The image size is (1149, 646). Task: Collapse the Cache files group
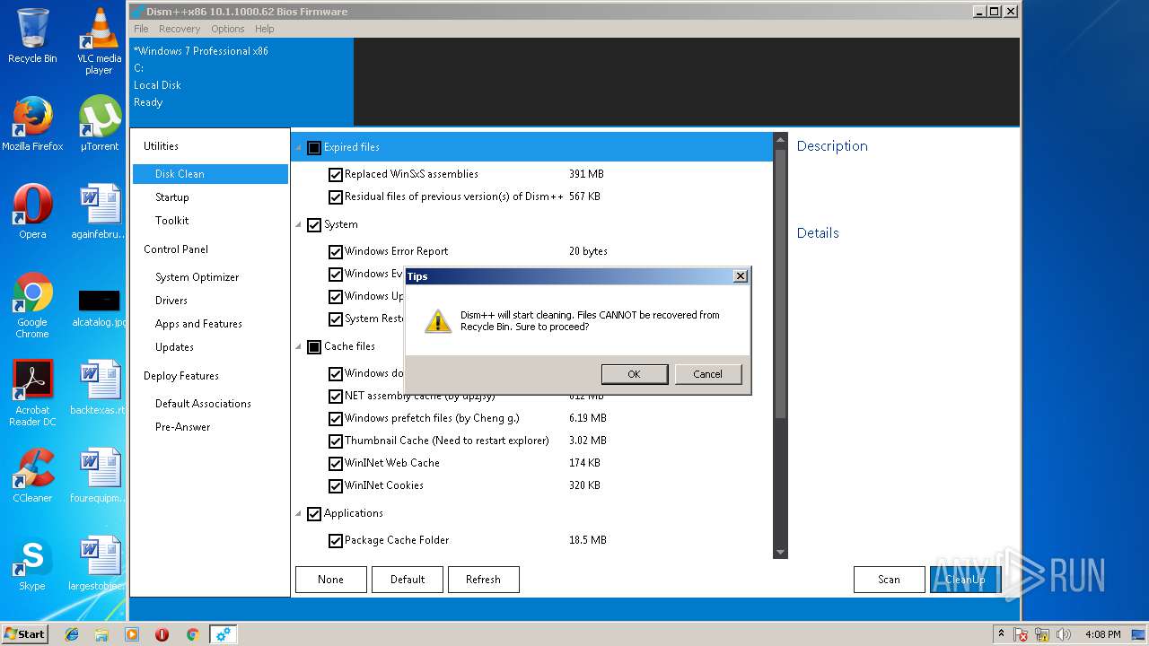click(x=299, y=347)
